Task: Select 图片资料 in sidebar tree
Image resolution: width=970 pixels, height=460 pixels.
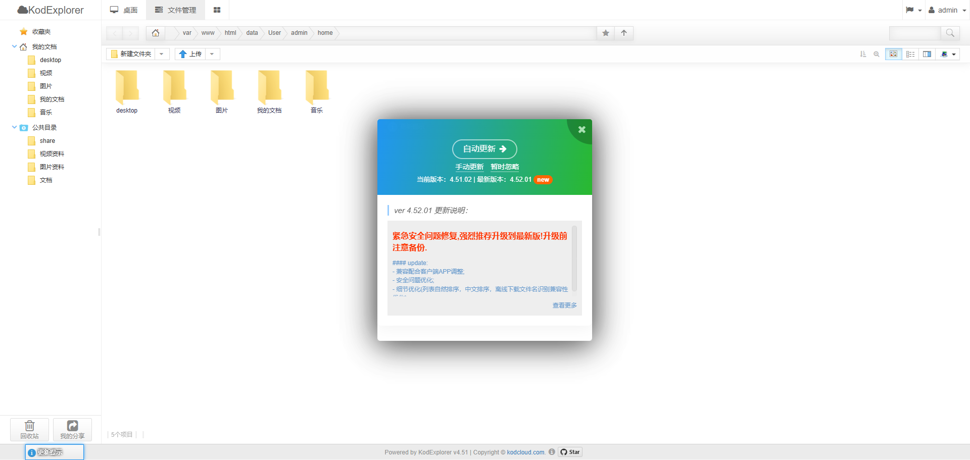Action: pos(52,167)
